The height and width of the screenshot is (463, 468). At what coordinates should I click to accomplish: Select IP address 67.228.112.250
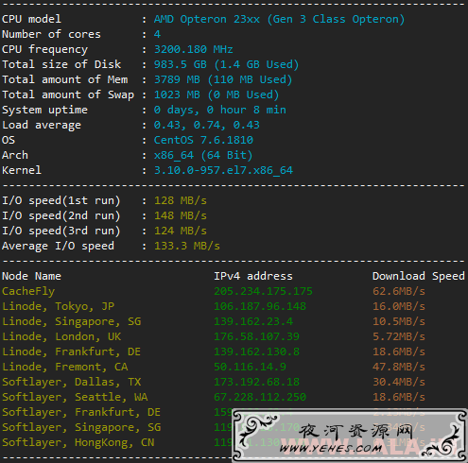[260, 397]
